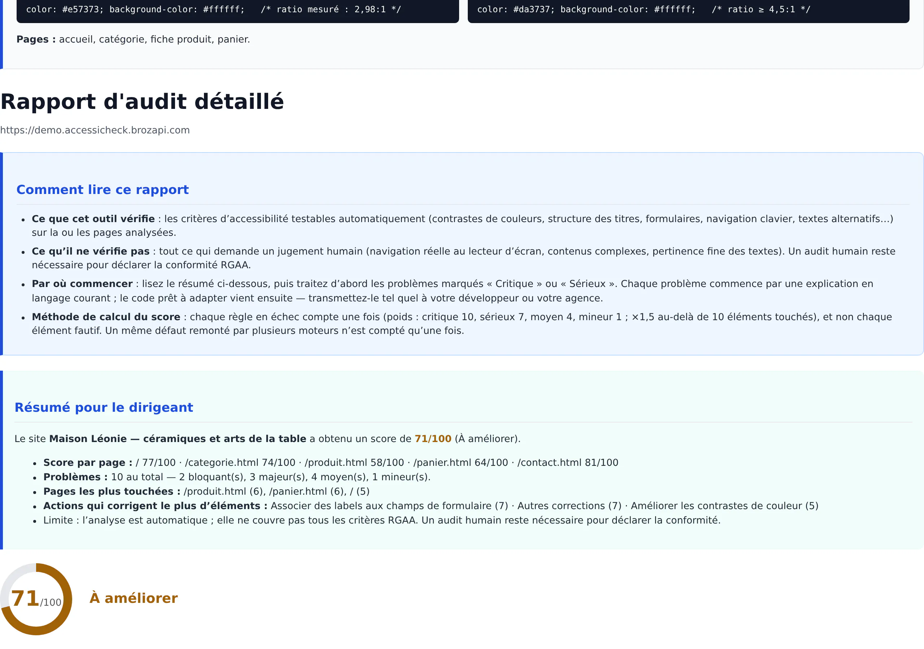Click the 'Rapport d'audit détaillé' heading
Screen dimensions: 924x649
point(142,101)
